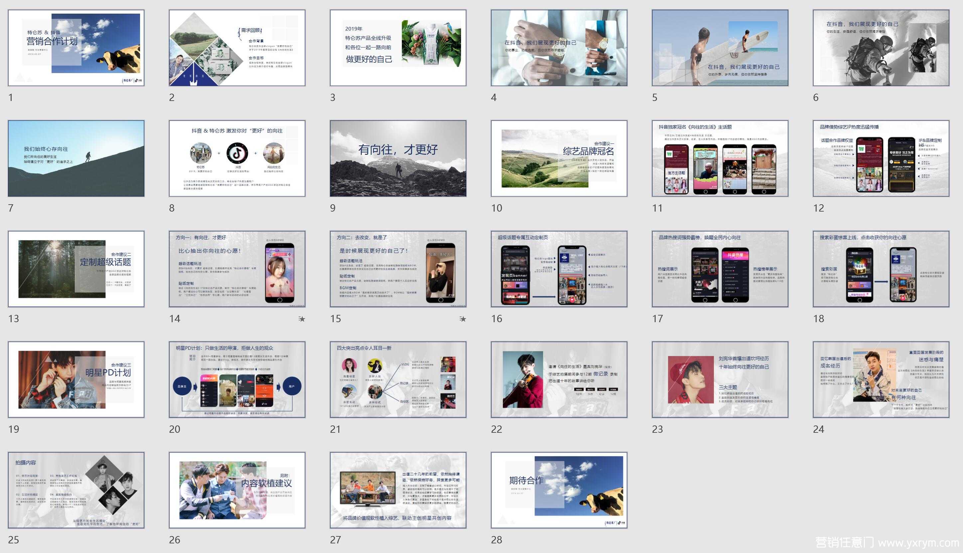The width and height of the screenshot is (963, 553).
Task: Click the number label 28 beneath last slide
Action: 496,540
